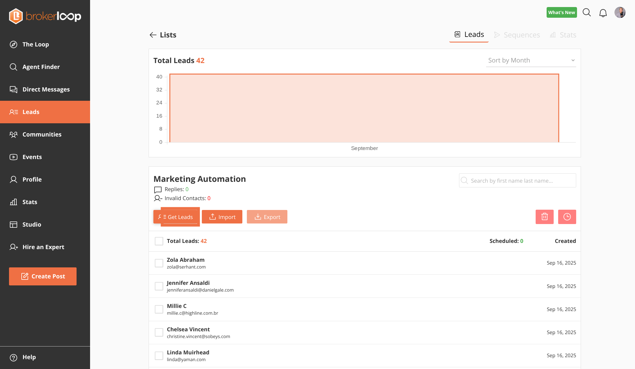Click the clock schedule icon button
This screenshot has width=635, height=369.
pyautogui.click(x=567, y=217)
